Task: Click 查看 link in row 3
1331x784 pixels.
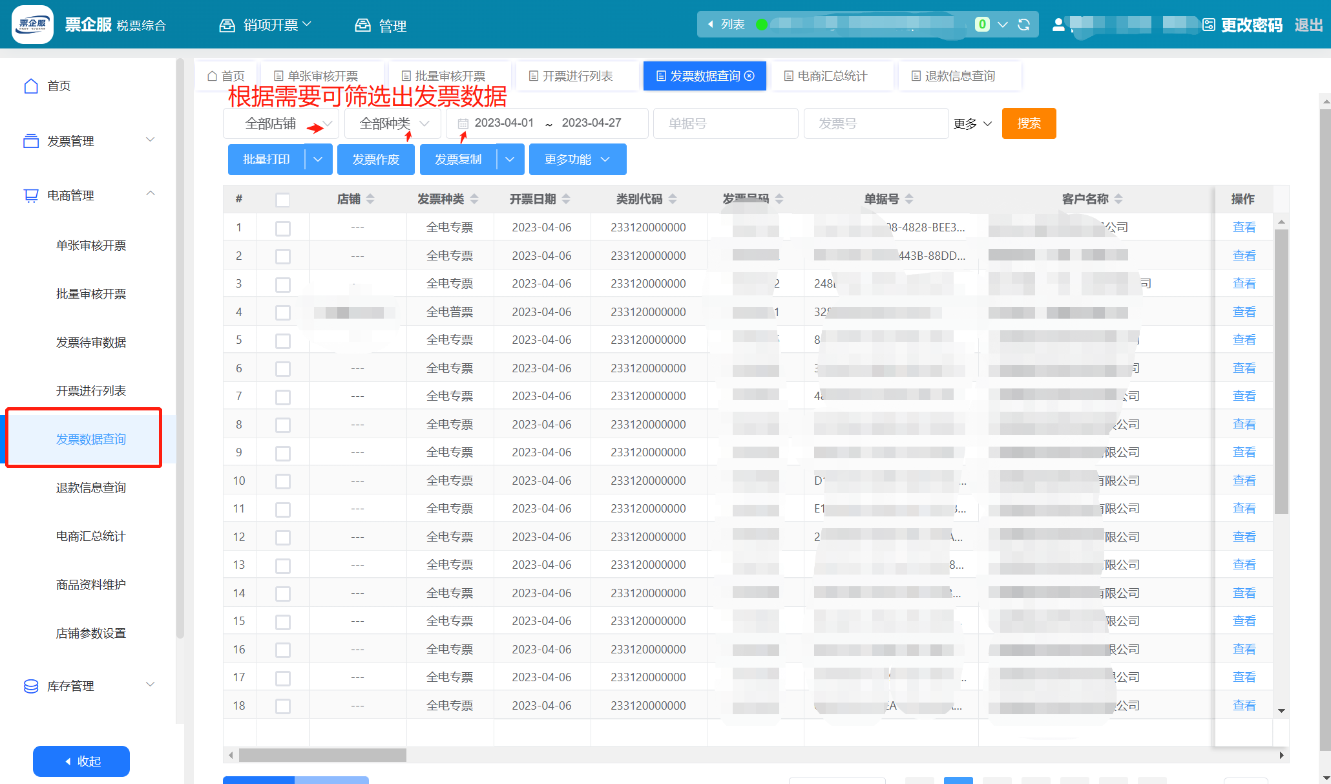Action: [x=1244, y=284]
